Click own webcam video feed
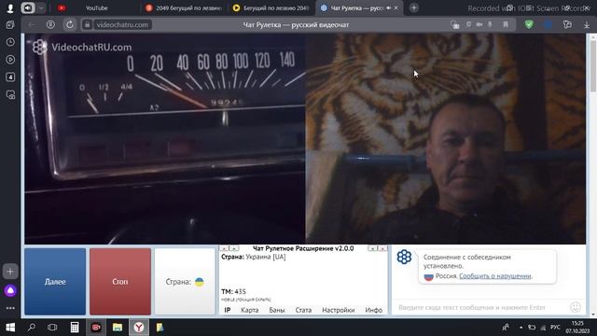Viewport: 597px width, 336px height. [x=446, y=139]
